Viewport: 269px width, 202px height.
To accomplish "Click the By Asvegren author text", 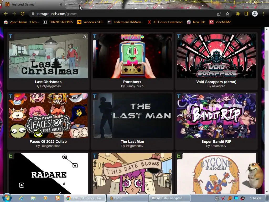I will tap(216, 86).
